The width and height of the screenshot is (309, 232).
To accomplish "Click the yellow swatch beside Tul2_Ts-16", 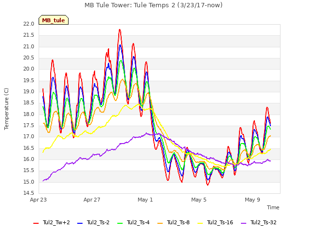I will point(200,223).
